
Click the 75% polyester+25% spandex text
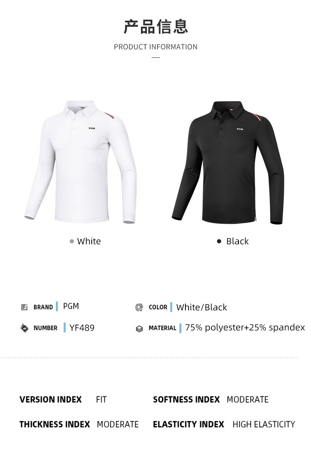click(x=245, y=328)
